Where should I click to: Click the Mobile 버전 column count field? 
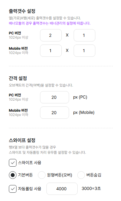pyautogui.click(x=51, y=51)
